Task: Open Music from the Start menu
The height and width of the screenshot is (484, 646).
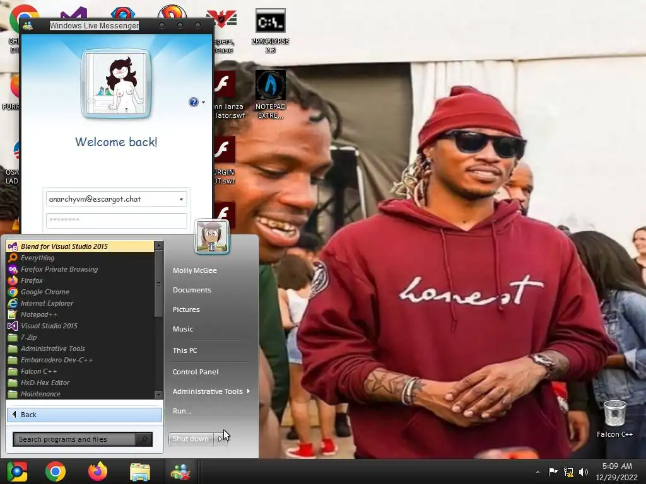Action: click(183, 329)
